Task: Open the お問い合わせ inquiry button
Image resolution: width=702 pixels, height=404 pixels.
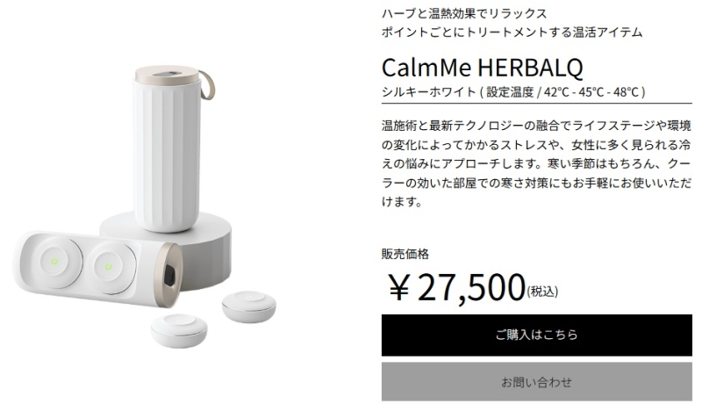Action: [x=536, y=382]
